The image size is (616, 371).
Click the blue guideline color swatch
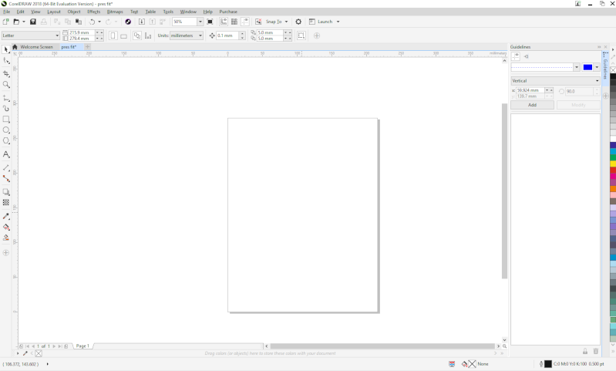tap(587, 67)
